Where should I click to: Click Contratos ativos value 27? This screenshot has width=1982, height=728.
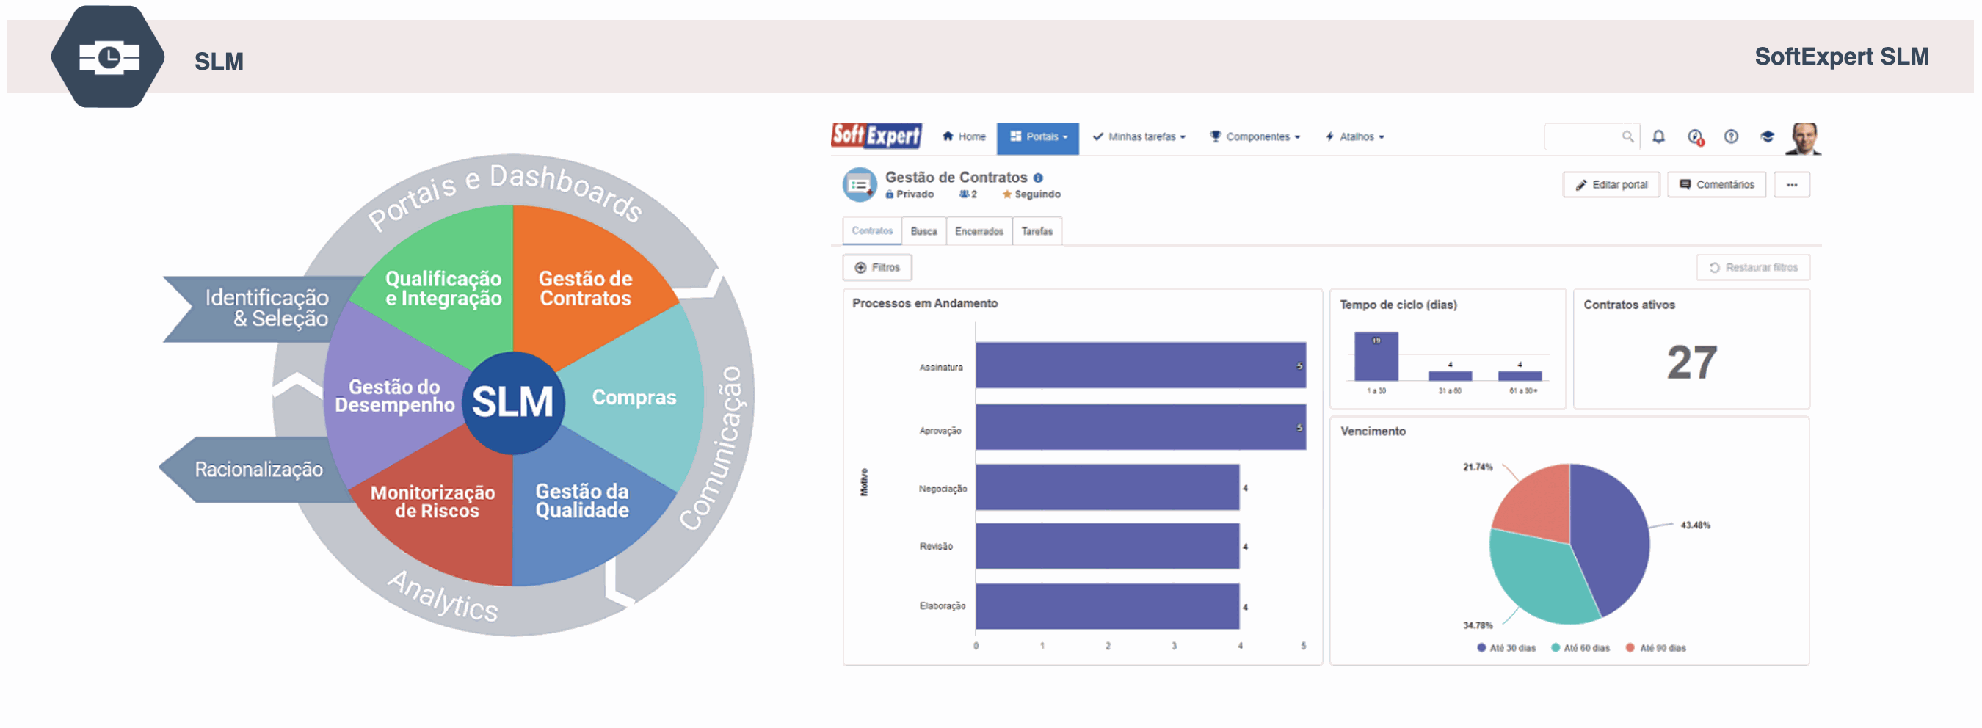click(x=1691, y=363)
